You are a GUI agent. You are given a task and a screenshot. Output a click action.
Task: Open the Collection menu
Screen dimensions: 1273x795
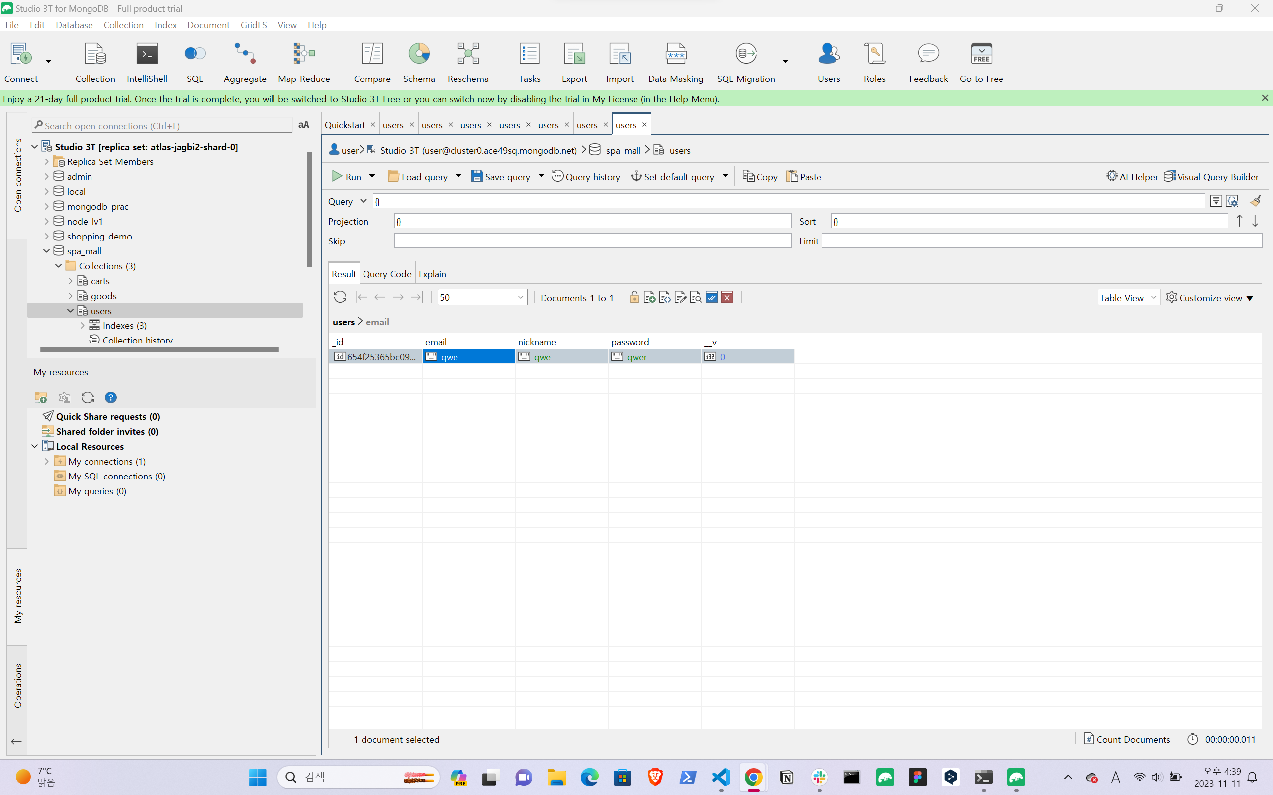point(124,25)
